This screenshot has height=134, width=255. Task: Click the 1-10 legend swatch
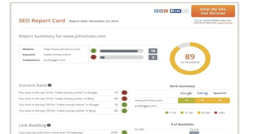[x=167, y=113]
